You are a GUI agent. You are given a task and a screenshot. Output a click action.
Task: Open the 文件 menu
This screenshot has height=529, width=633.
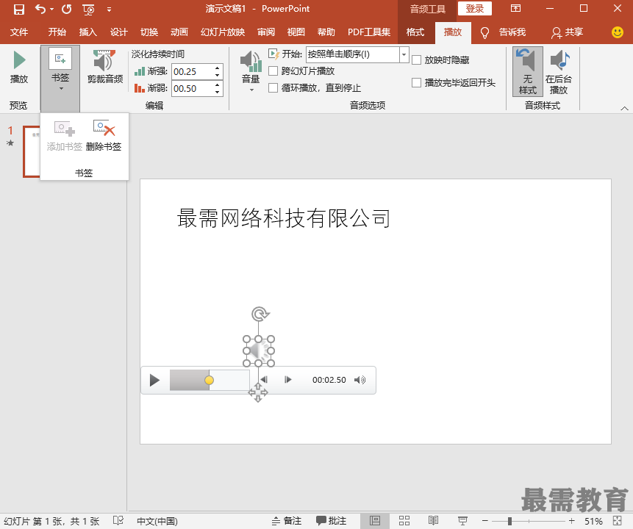pyautogui.click(x=18, y=32)
